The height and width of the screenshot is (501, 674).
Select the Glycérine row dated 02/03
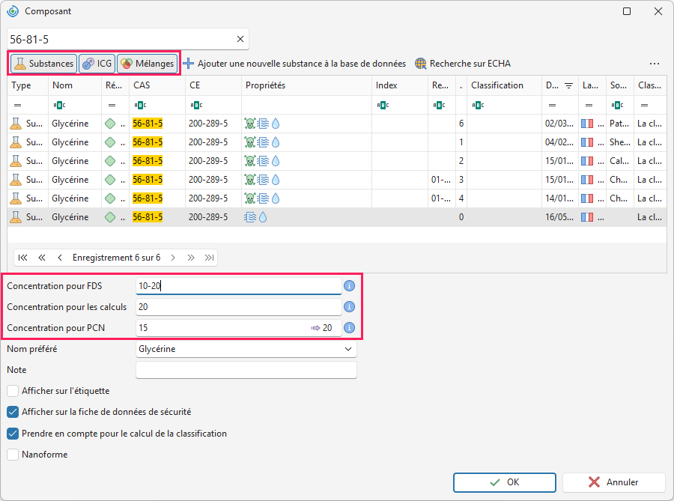337,124
